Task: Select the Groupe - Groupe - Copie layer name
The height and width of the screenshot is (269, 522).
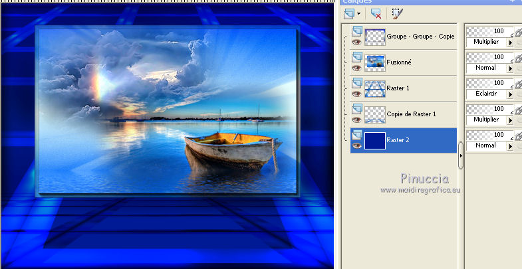Action: (x=420, y=37)
